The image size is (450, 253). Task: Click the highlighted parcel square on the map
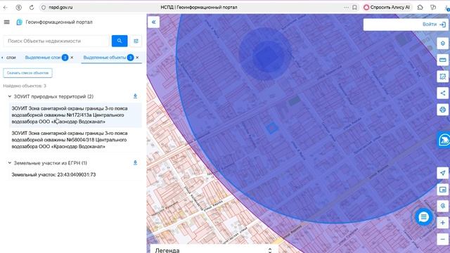(x=271, y=128)
